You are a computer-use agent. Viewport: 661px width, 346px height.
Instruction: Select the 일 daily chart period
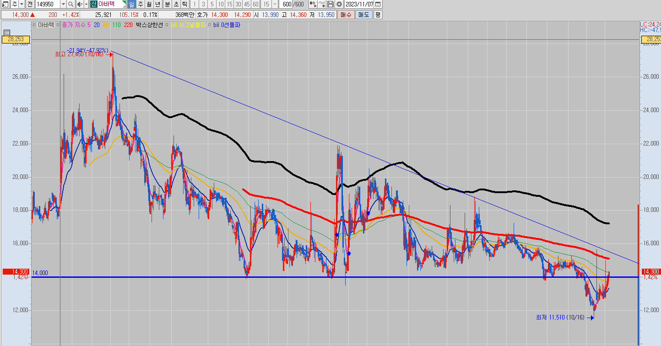click(x=131, y=4)
